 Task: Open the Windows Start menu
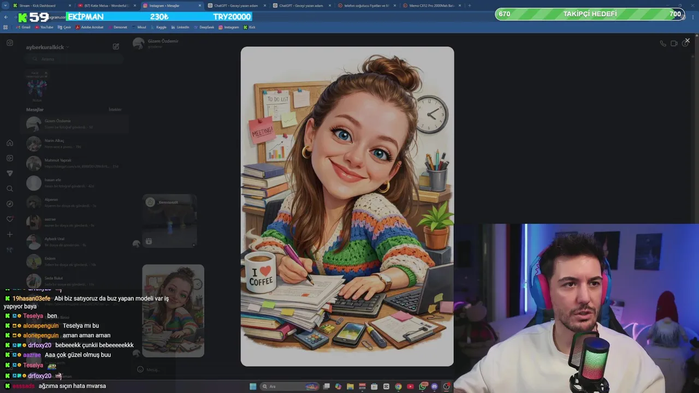[253, 386]
